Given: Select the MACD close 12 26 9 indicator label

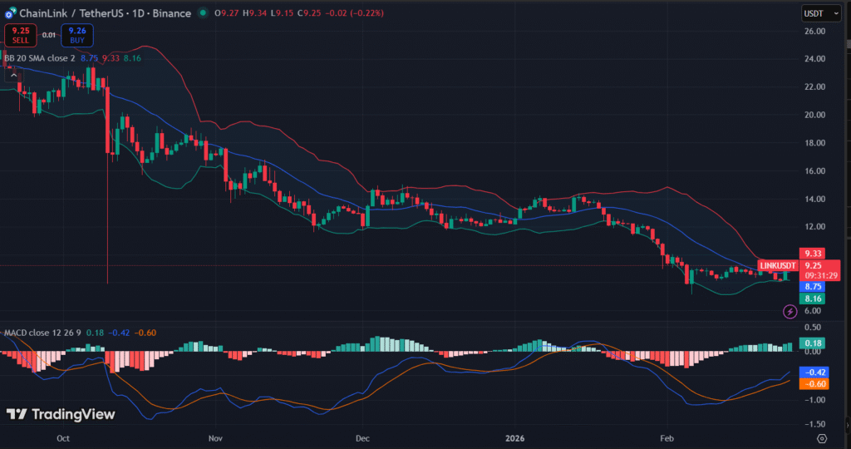Looking at the screenshot, I should coord(42,333).
